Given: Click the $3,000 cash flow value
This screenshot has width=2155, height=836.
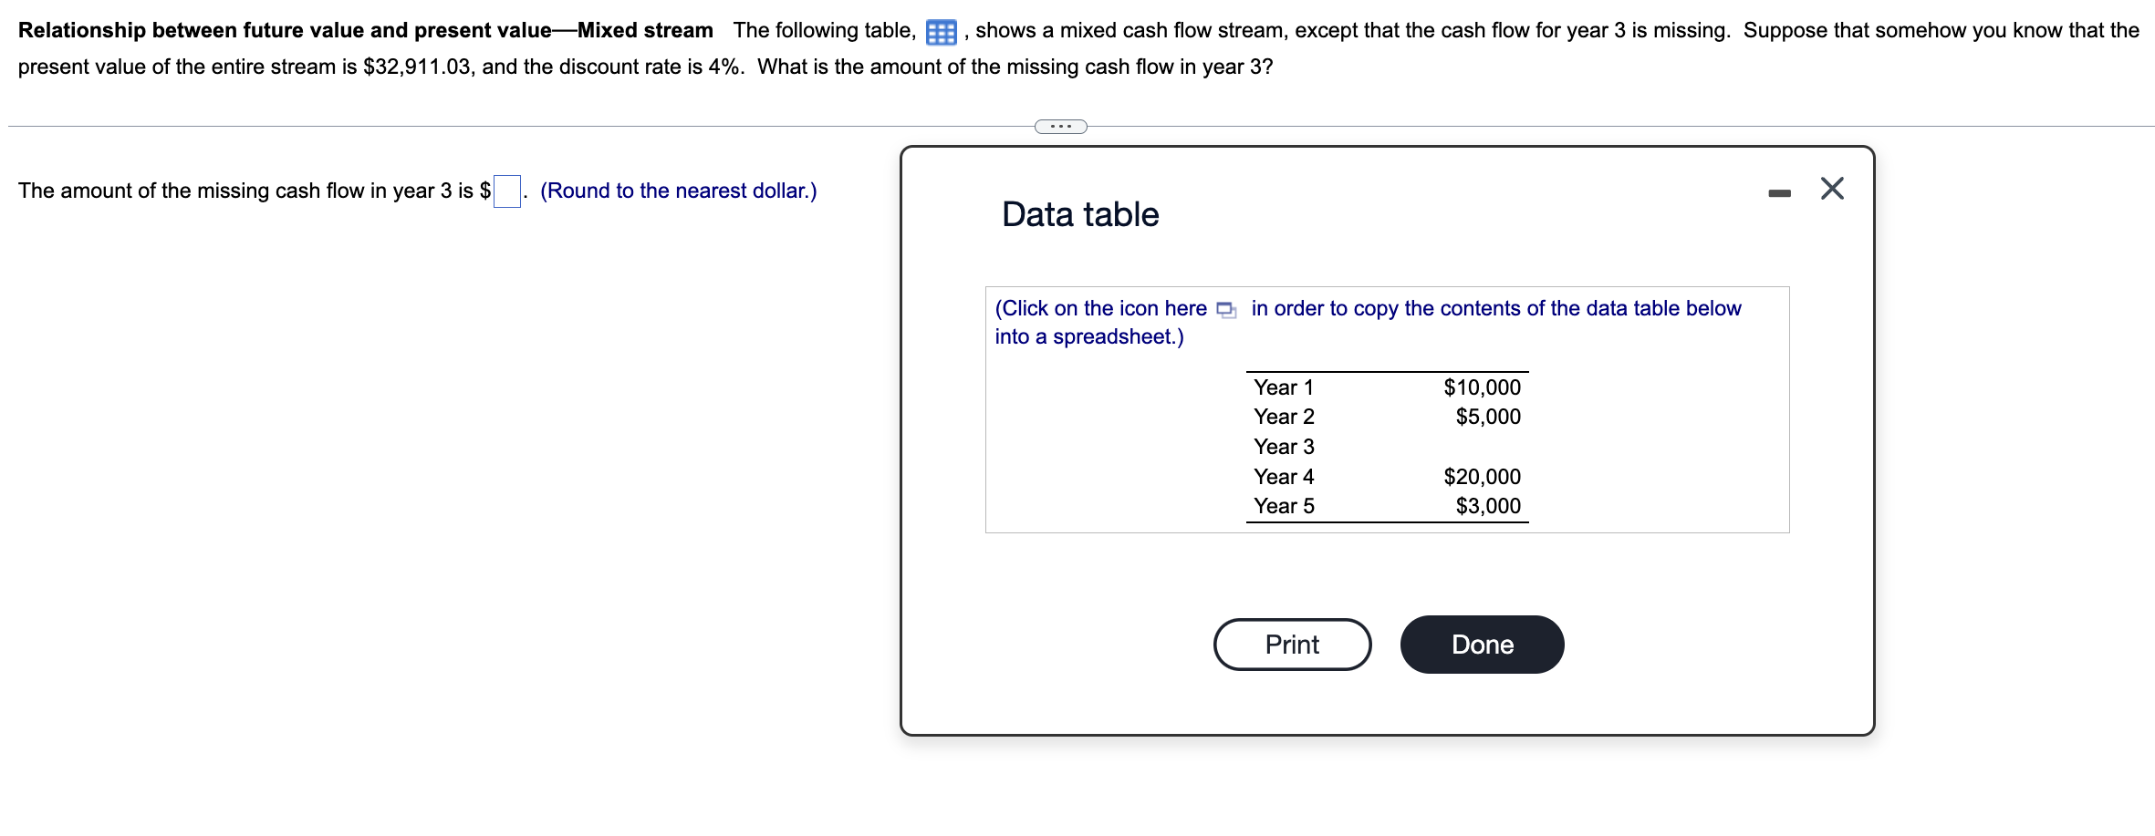Looking at the screenshot, I should pyautogui.click(x=1488, y=506).
